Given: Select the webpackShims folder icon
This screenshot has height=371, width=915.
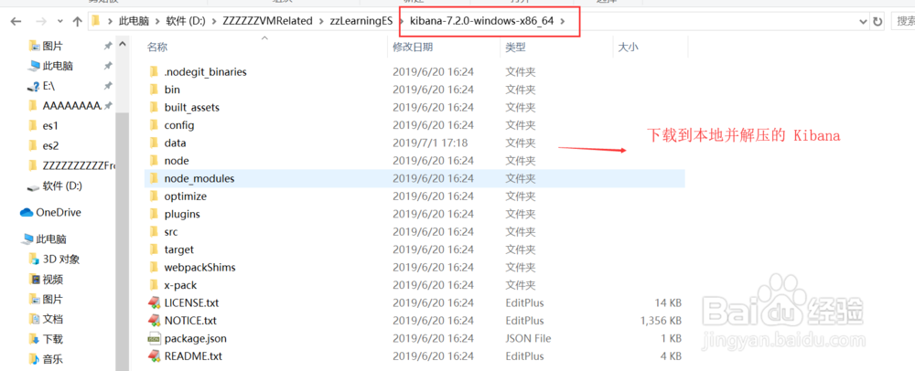Looking at the screenshot, I should point(154,267).
